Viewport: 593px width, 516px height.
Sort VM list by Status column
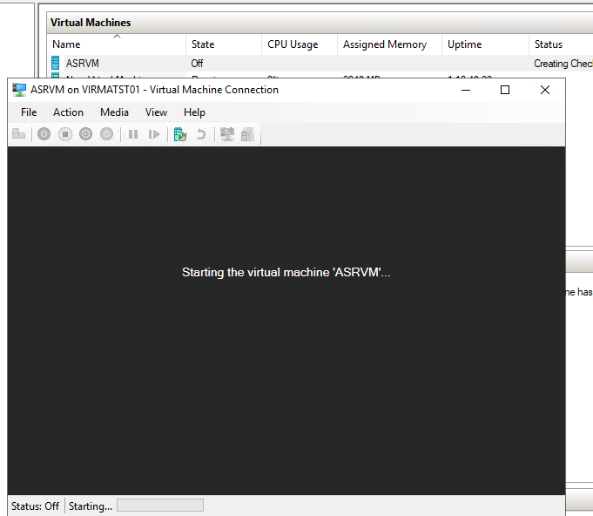tap(561, 44)
